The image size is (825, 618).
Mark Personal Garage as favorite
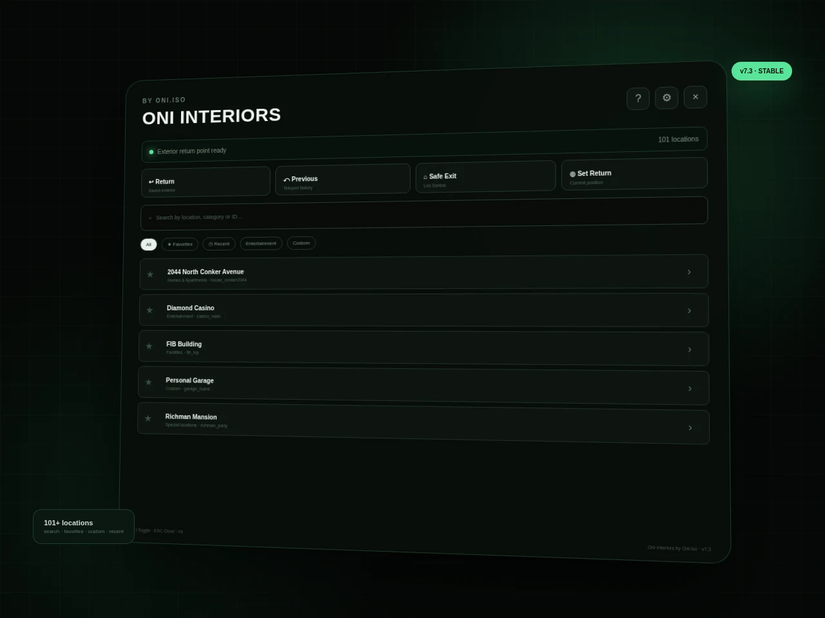coord(148,382)
